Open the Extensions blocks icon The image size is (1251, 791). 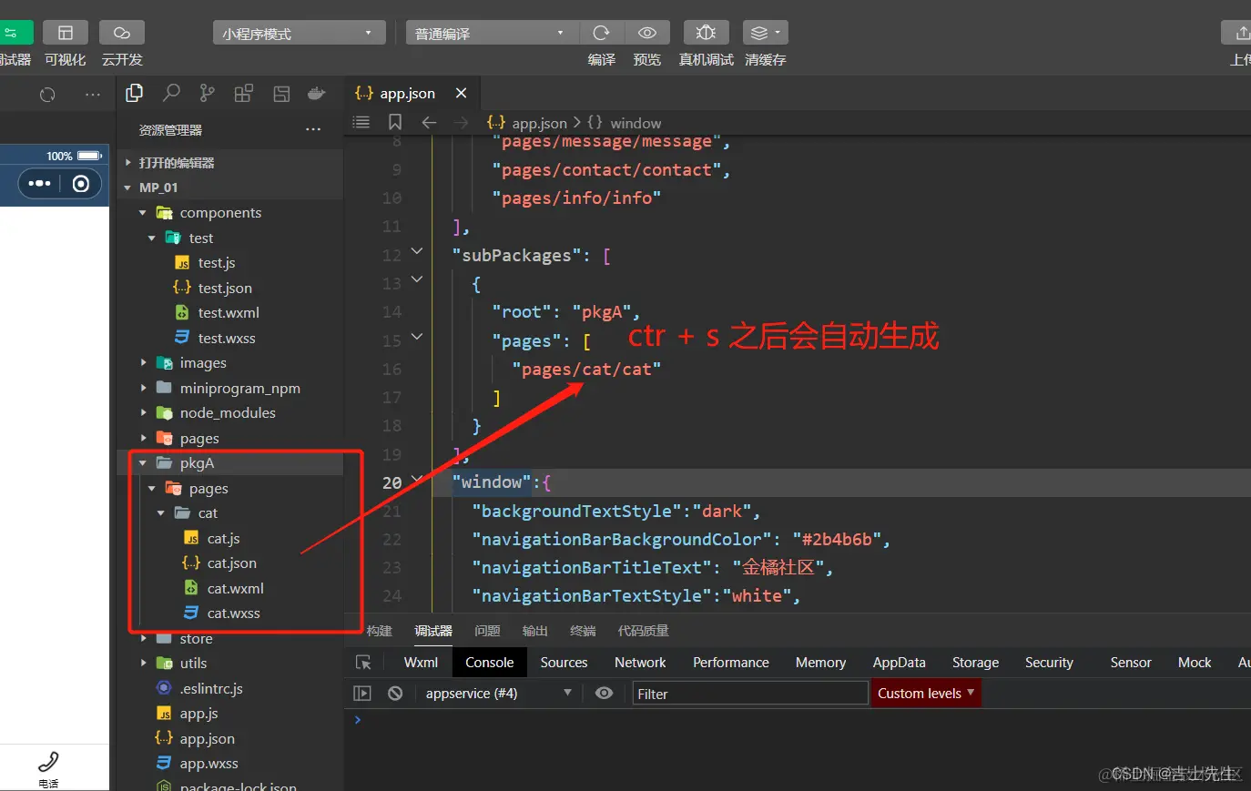(244, 93)
